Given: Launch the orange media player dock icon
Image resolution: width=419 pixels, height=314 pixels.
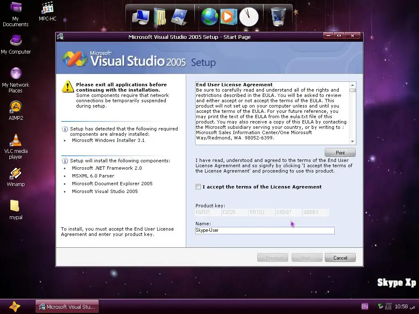Looking at the screenshot, I should click(x=228, y=17).
